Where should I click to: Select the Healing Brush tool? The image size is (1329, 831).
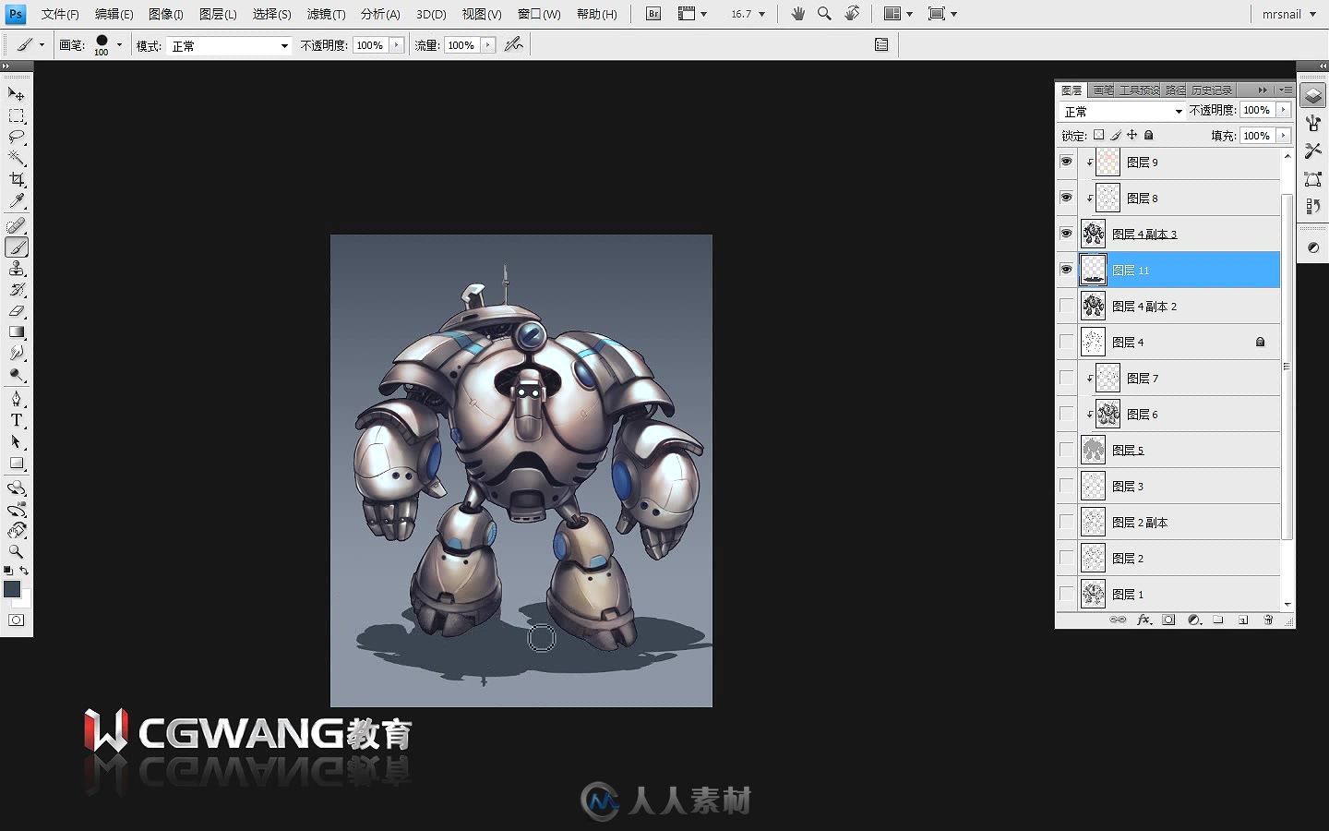(17, 225)
